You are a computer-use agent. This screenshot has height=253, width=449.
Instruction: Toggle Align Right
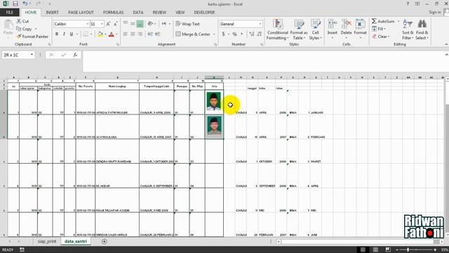pos(140,34)
